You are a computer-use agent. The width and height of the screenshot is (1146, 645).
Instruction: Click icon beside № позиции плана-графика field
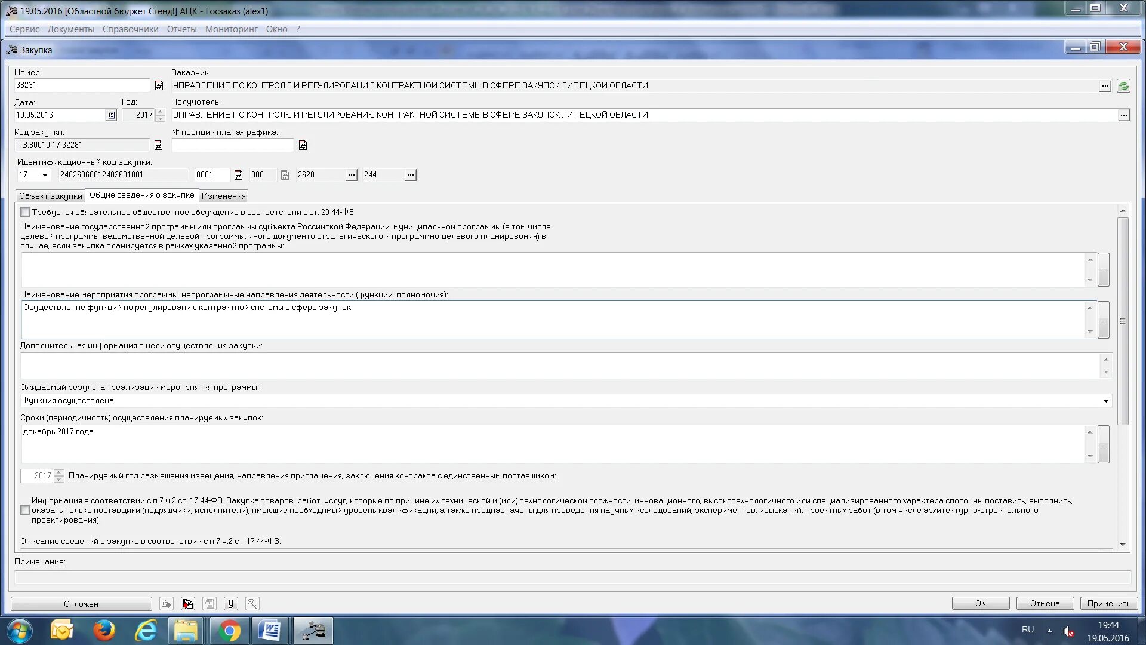point(303,145)
